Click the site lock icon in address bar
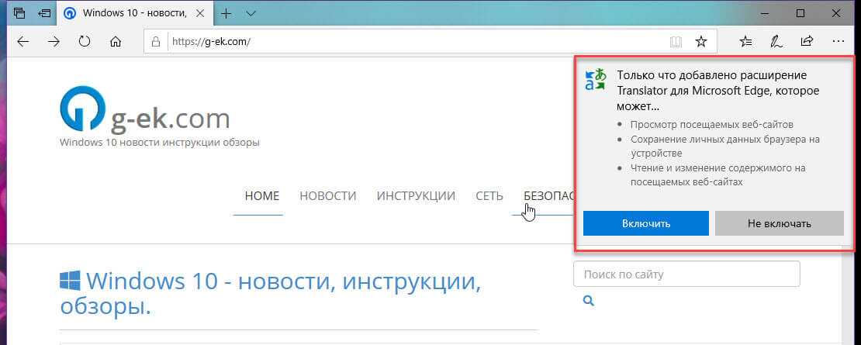Screen dimensions: 861x345 (x=156, y=42)
